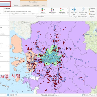The width and height of the screenshot is (97, 97).
Task: Click the first highlighted status bar icon
Action: [x=8, y=95]
